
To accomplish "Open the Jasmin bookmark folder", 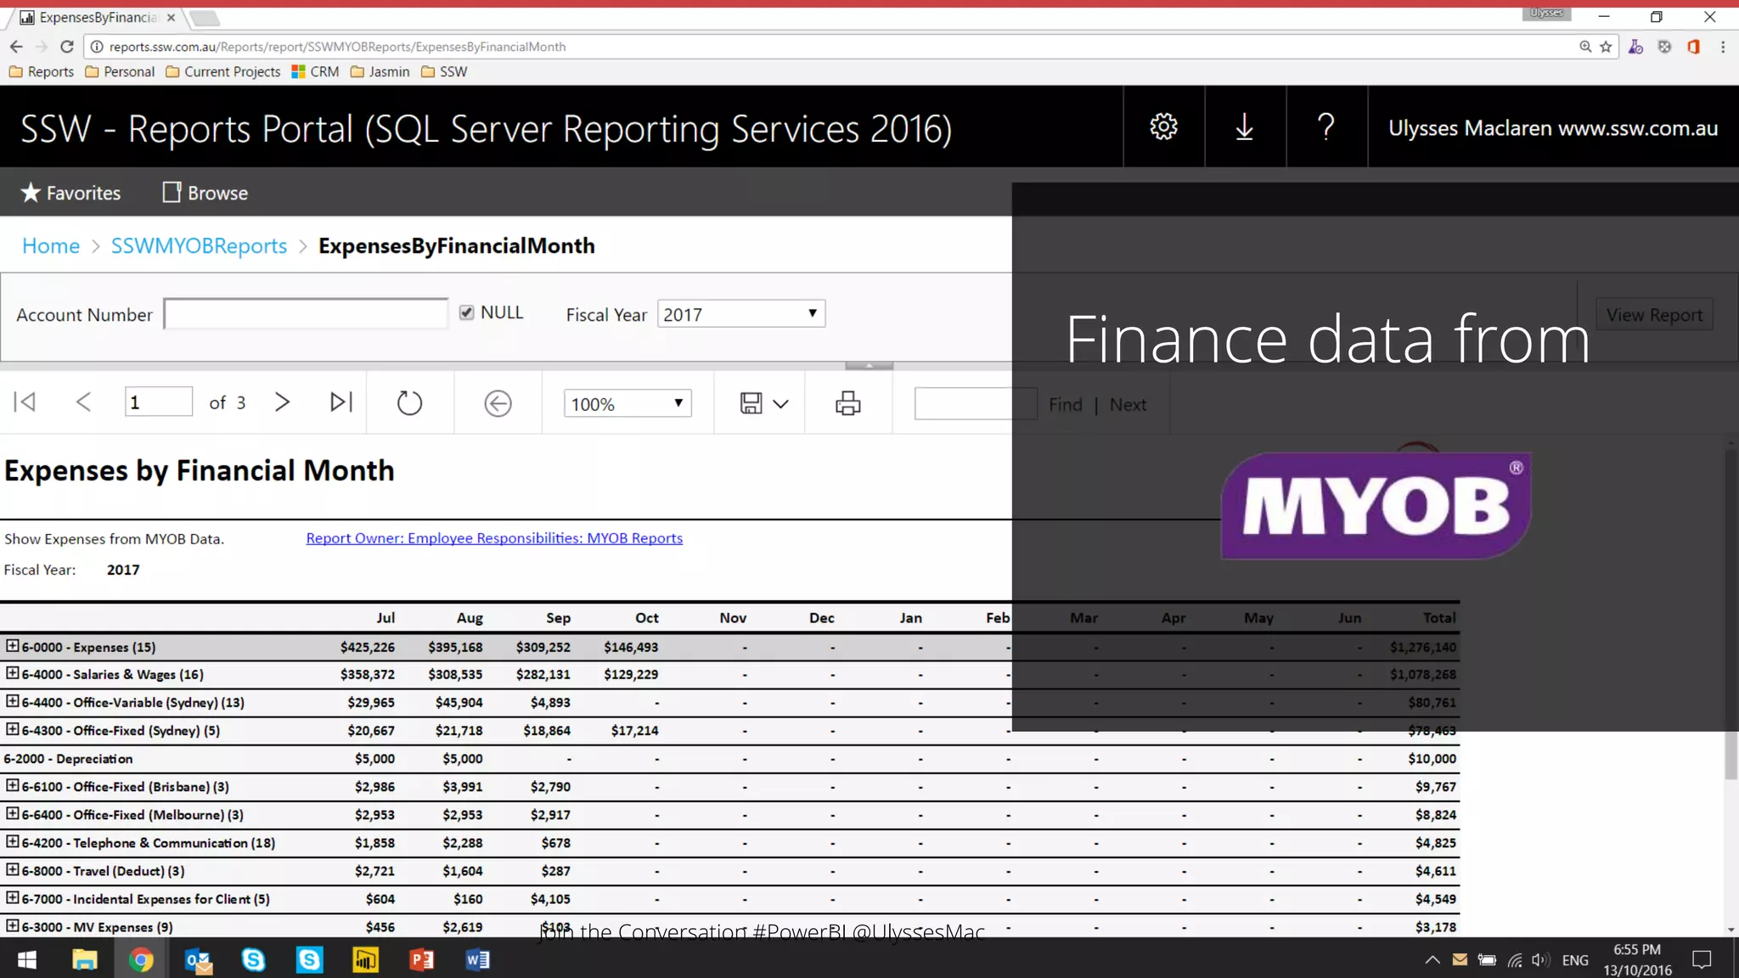I will pyautogui.click(x=380, y=71).
